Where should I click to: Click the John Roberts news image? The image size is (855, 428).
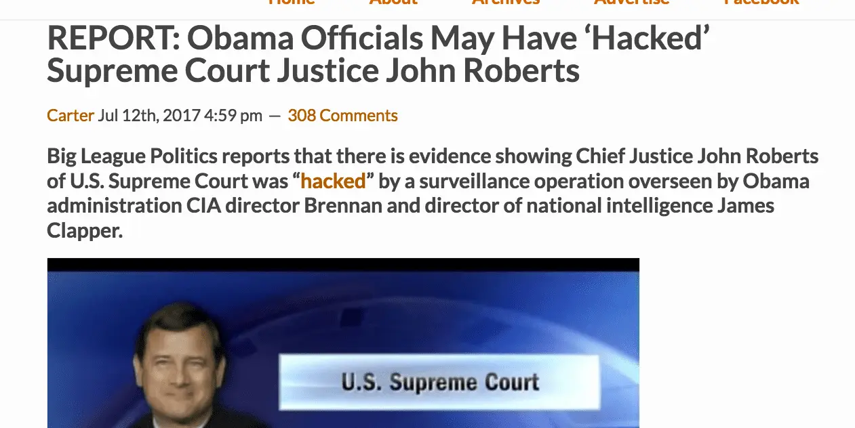click(x=343, y=343)
